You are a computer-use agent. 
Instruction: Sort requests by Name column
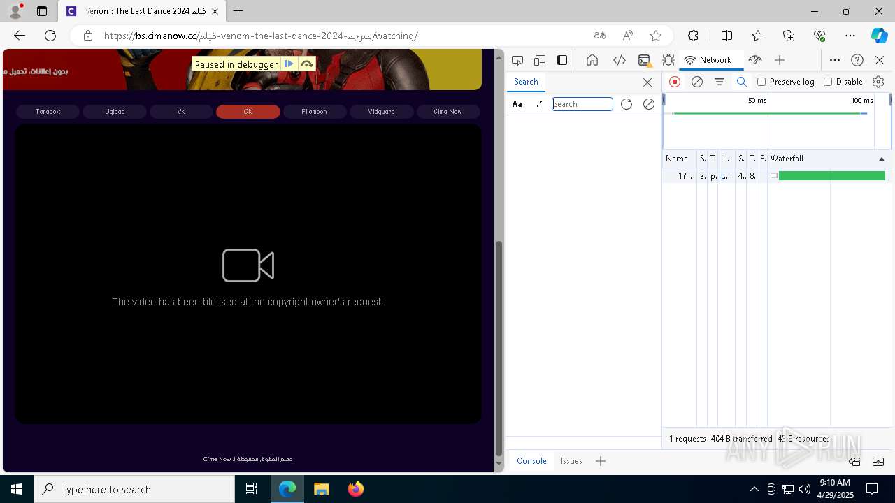click(x=678, y=159)
